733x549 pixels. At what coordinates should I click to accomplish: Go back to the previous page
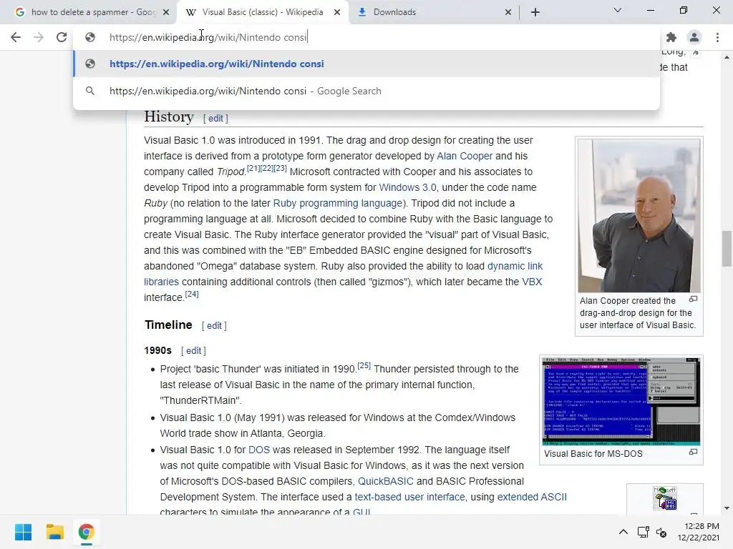[16, 37]
